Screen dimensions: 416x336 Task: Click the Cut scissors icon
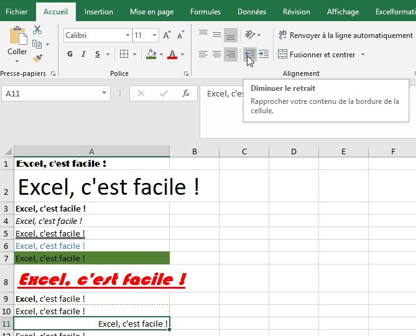pyautogui.click(x=37, y=30)
